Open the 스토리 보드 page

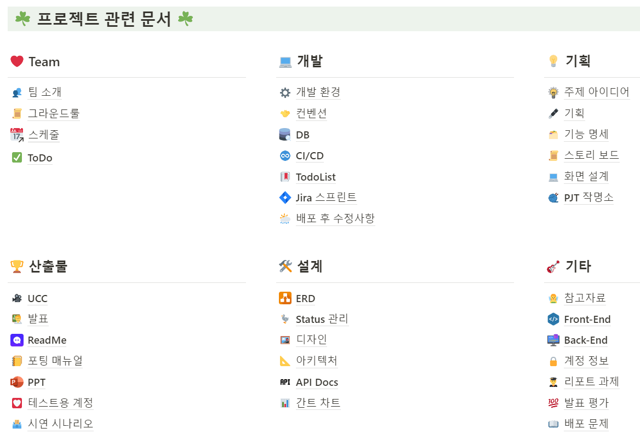point(591,155)
